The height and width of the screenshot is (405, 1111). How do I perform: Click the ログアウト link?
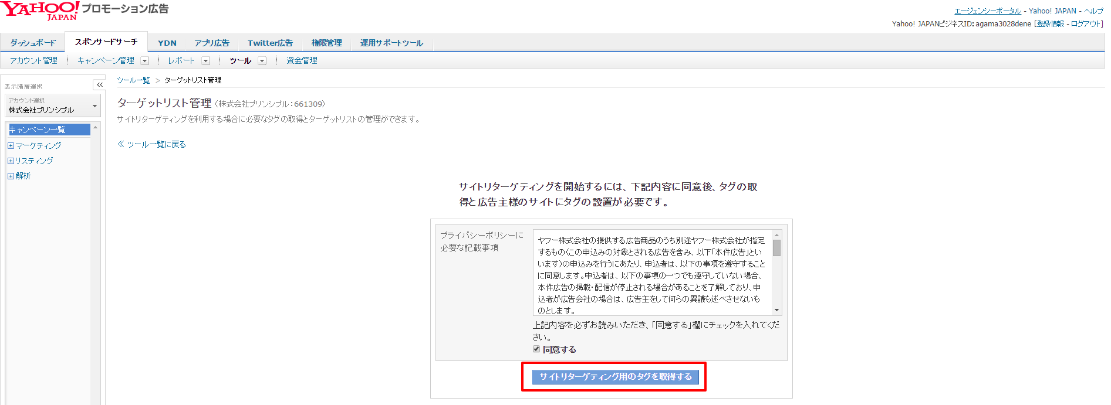[x=1086, y=24]
